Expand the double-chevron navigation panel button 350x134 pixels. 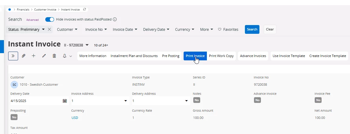point(13,56)
